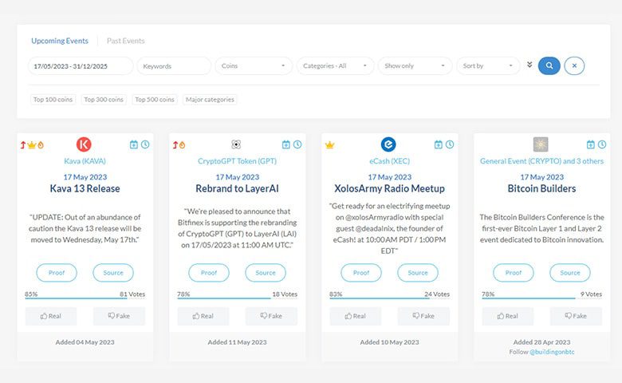Open General Event (CRYPTO) and 3 others link
Screen dimensions: 622x383
(542, 161)
